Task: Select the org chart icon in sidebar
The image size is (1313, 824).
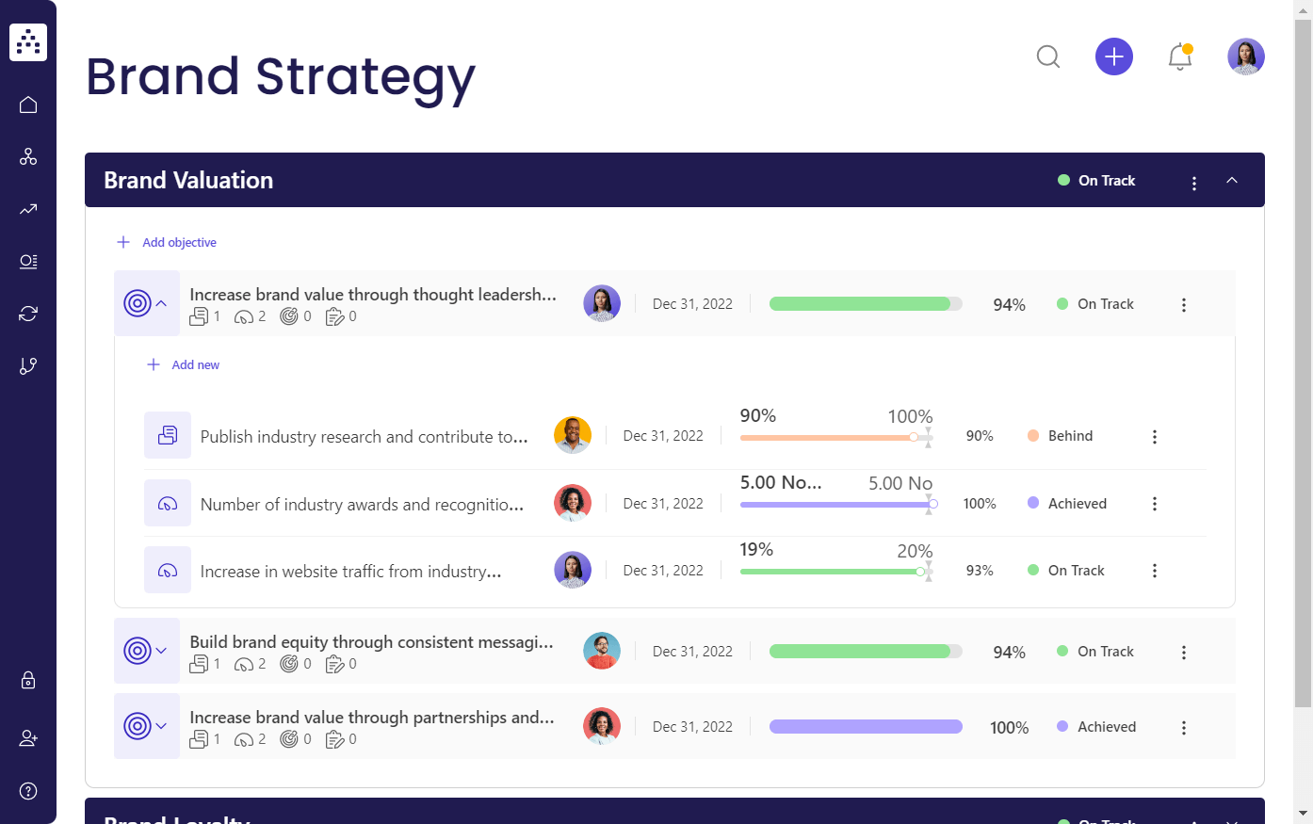Action: coord(28,156)
